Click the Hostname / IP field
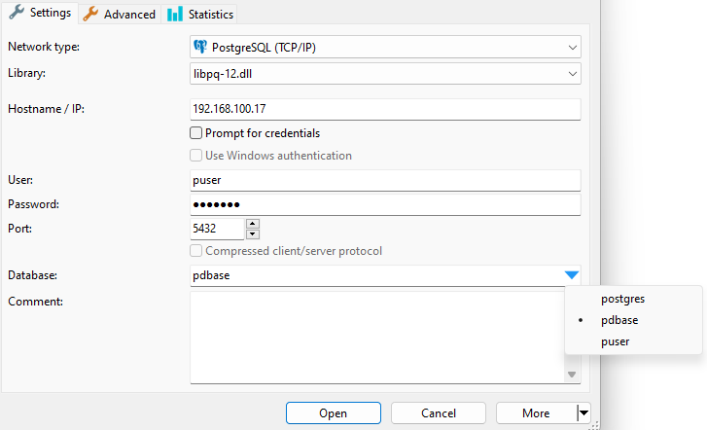This screenshot has width=707, height=430. (385, 109)
